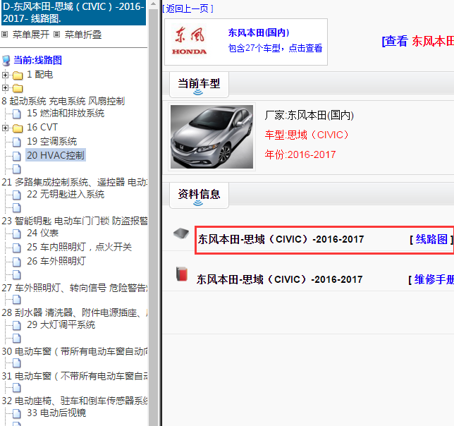
Task: Open '27 车外照明灯、转向信号' tree item
Action: tap(75, 288)
